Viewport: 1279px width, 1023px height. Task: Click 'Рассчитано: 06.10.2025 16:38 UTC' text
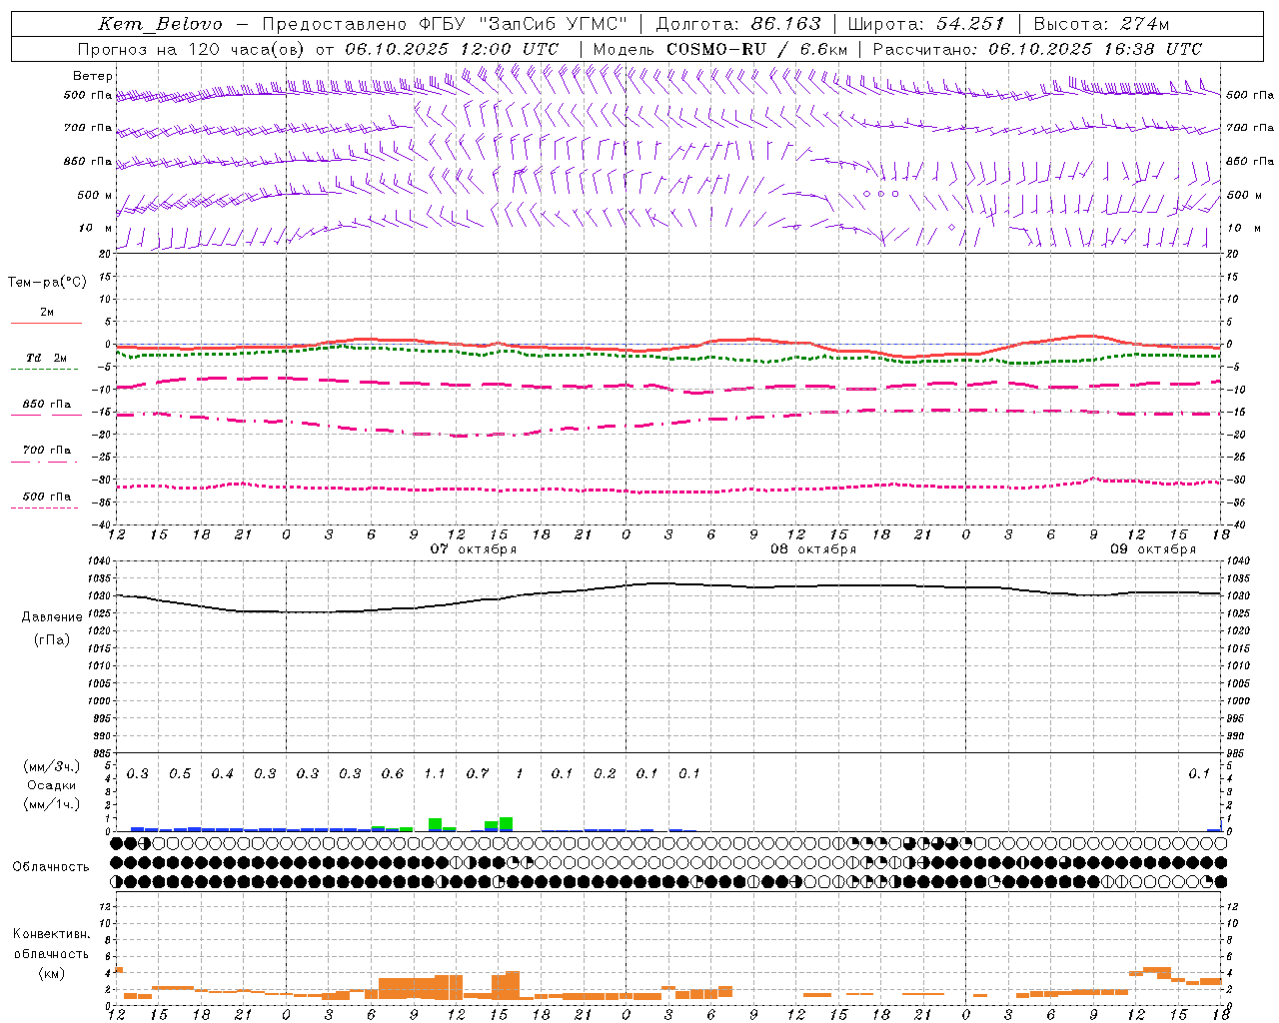(x=1037, y=49)
